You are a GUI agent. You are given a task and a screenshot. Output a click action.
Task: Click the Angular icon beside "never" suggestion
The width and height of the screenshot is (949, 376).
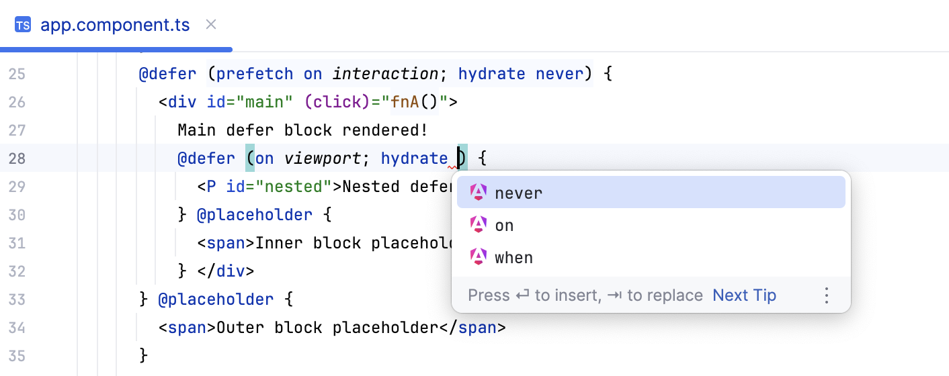point(478,193)
